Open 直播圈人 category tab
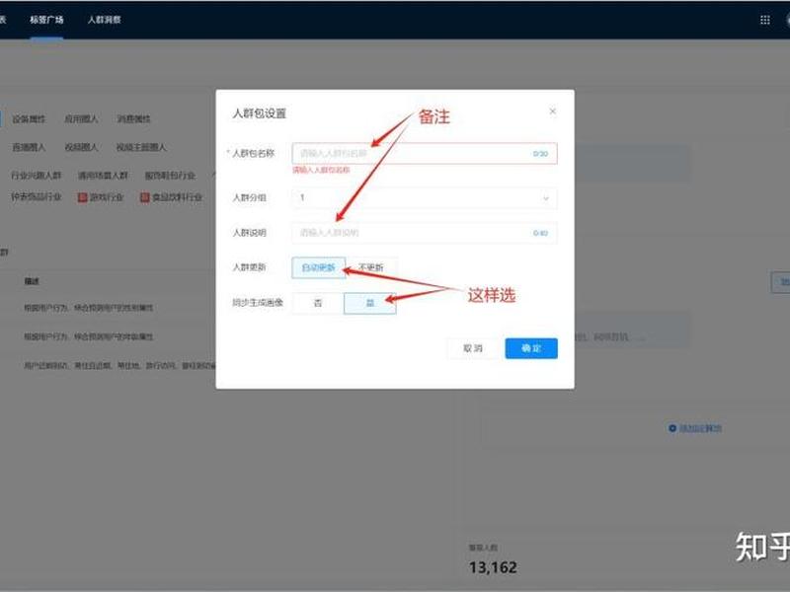The height and width of the screenshot is (592, 790). point(29,147)
